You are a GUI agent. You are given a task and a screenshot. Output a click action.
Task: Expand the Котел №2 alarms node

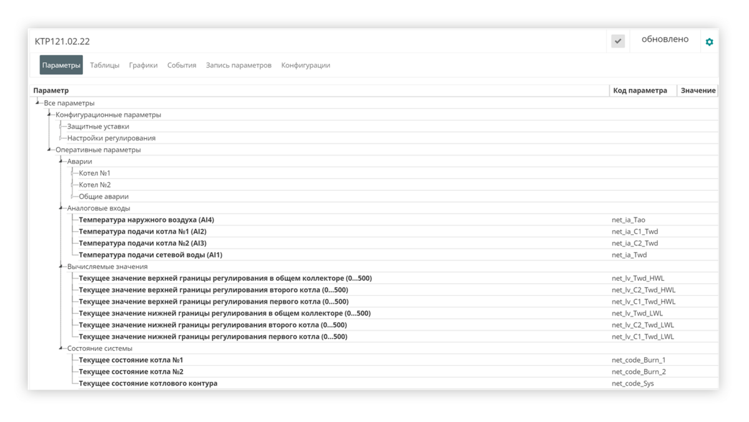(72, 184)
